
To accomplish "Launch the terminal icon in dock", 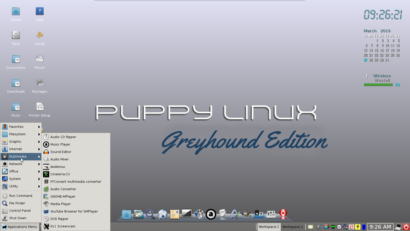I will coord(187,213).
